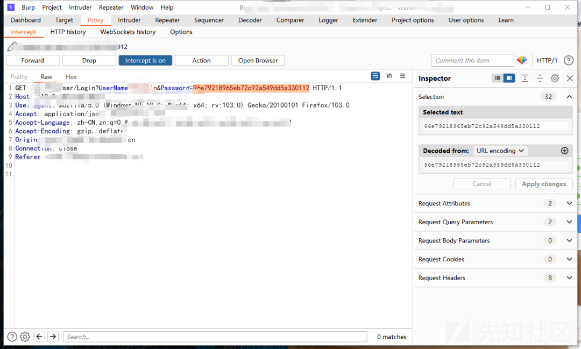Open the help icon next to HTTP/1
581x349 pixels.
[x=569, y=60]
